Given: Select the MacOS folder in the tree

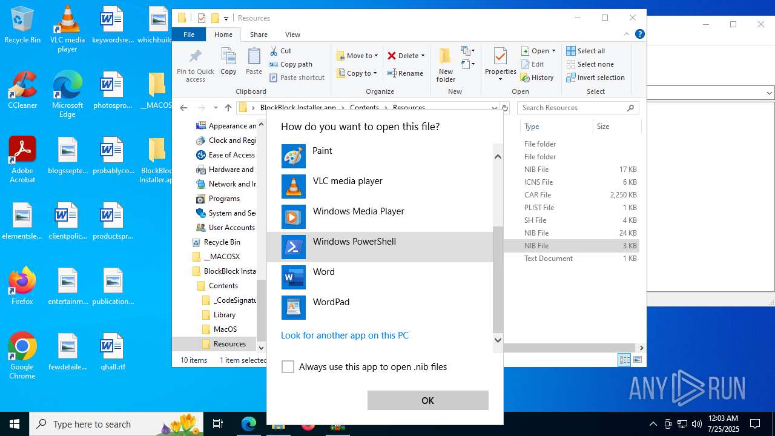Looking at the screenshot, I should point(225,329).
